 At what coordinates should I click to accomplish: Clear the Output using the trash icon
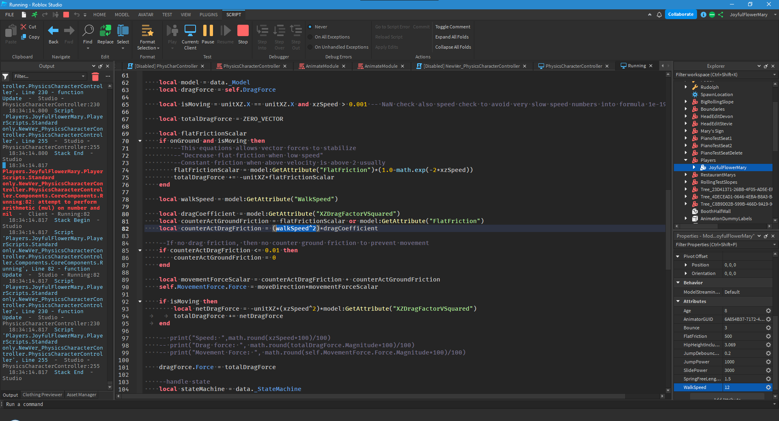coord(95,76)
